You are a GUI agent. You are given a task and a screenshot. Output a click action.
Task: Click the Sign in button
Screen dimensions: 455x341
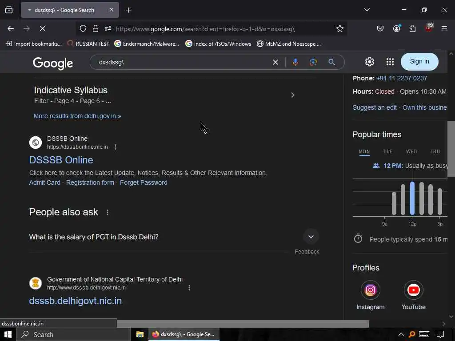(x=419, y=61)
